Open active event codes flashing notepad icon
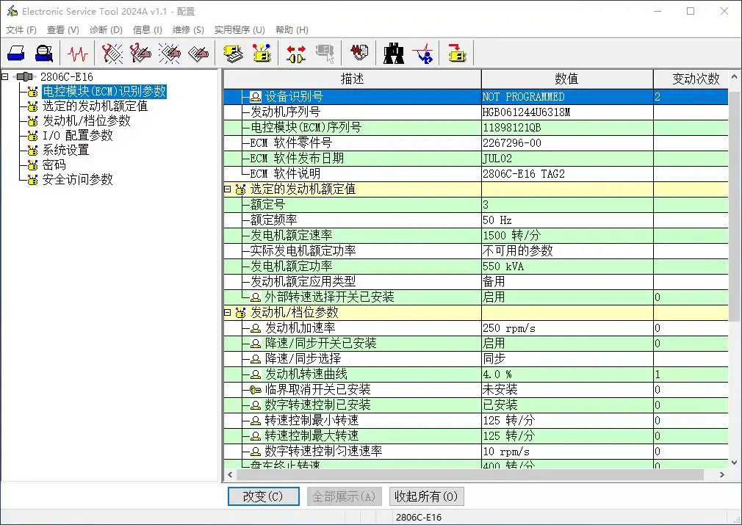Viewport: 742px width, 525px height. [x=170, y=53]
